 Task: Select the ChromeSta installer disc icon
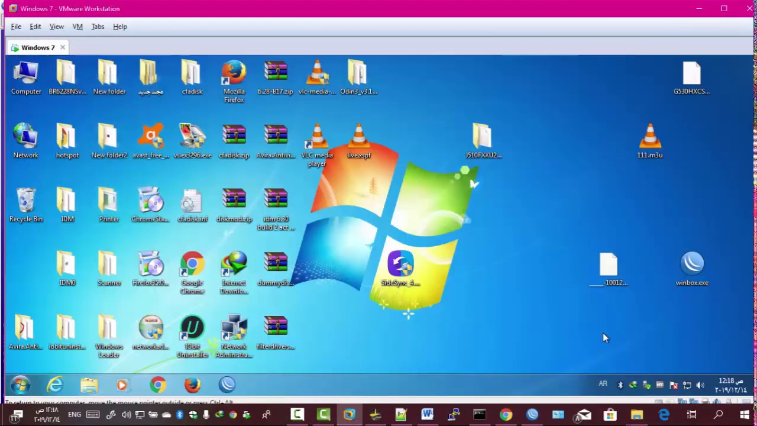(151, 205)
